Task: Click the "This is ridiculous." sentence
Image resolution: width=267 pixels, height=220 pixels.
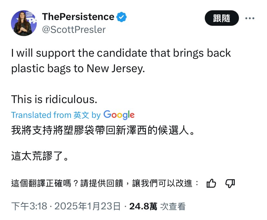Action: pos(54,99)
